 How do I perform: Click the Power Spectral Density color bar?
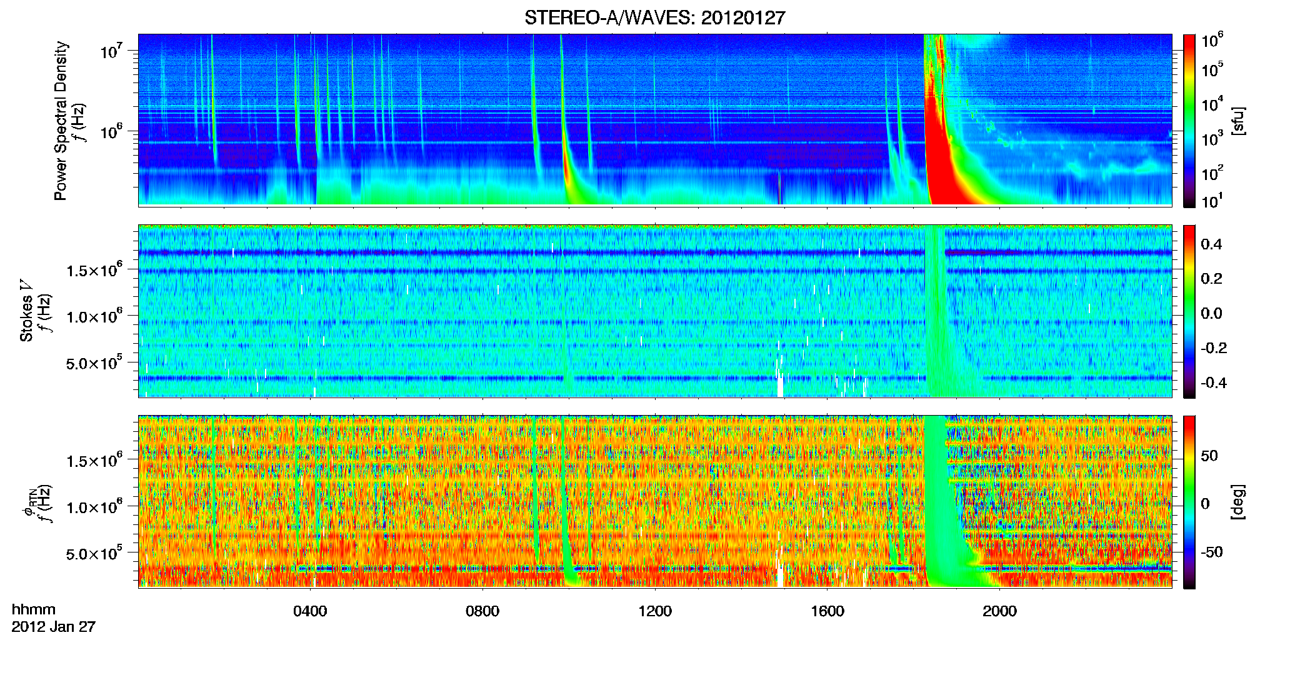pyautogui.click(x=1189, y=121)
